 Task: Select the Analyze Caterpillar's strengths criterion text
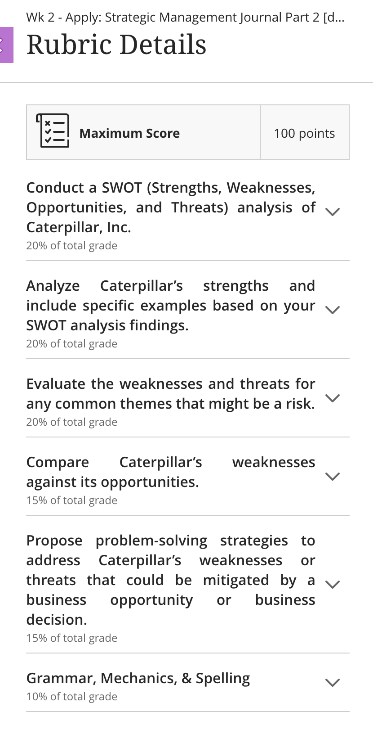(x=171, y=306)
